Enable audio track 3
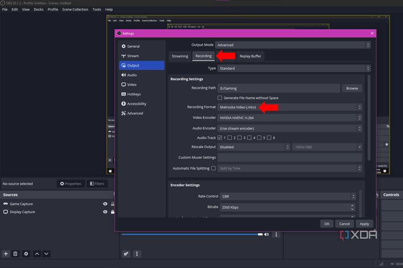Screen dimensions: 403x268 tap(240, 138)
